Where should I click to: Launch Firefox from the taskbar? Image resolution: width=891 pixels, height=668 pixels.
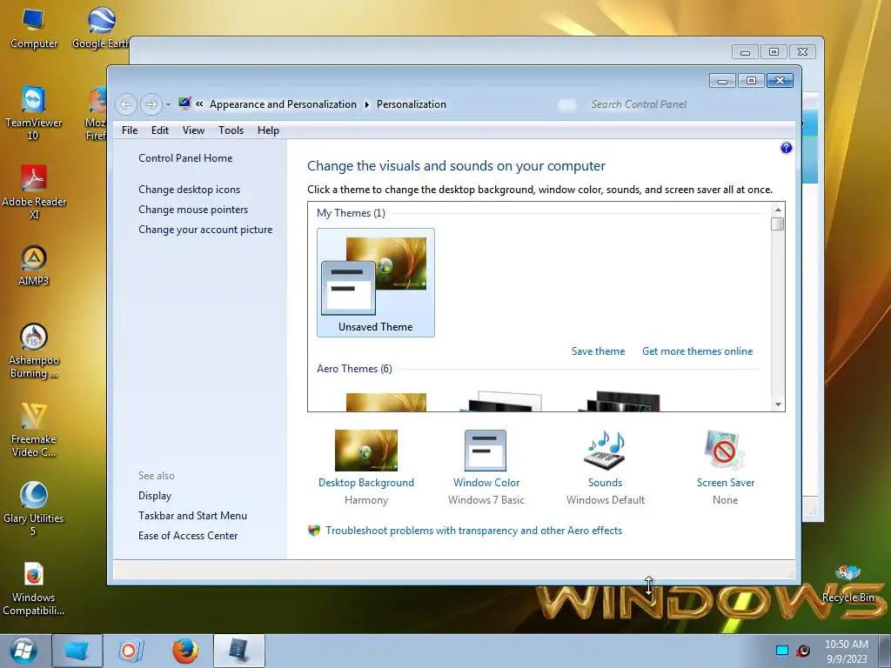coord(184,651)
